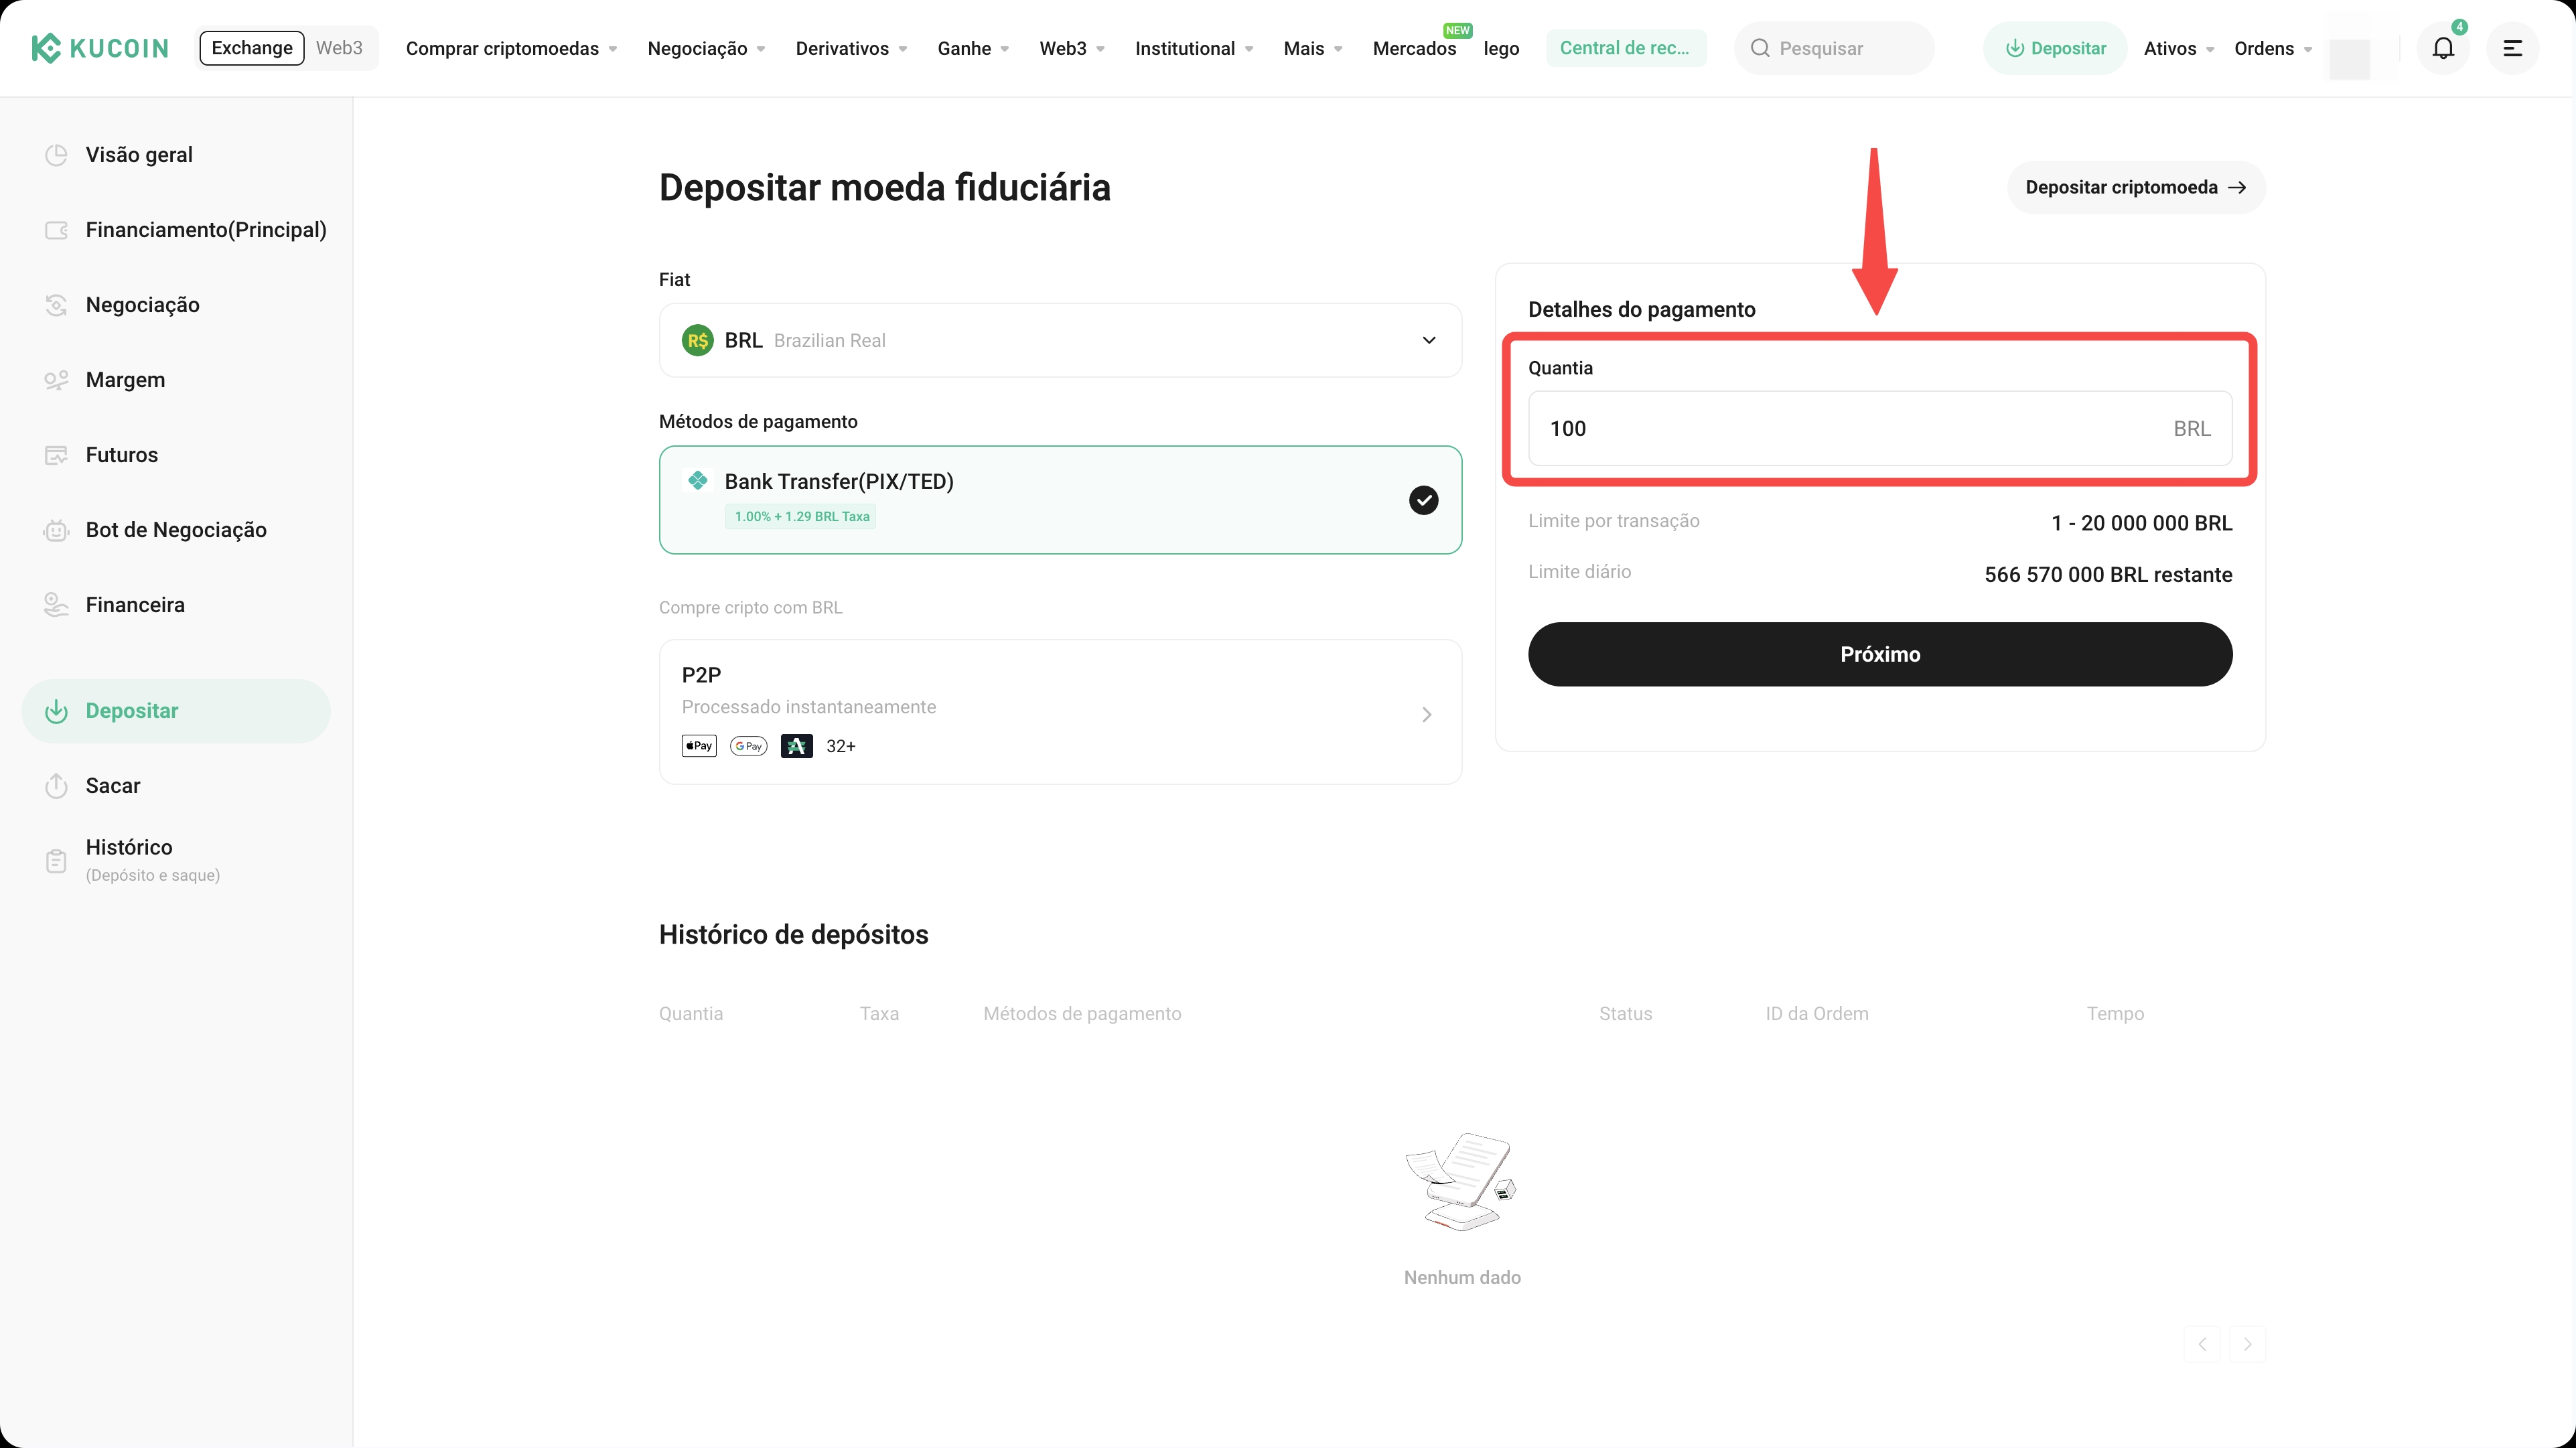Open Futuros sidebar section
2576x1448 pixels.
[x=122, y=455]
